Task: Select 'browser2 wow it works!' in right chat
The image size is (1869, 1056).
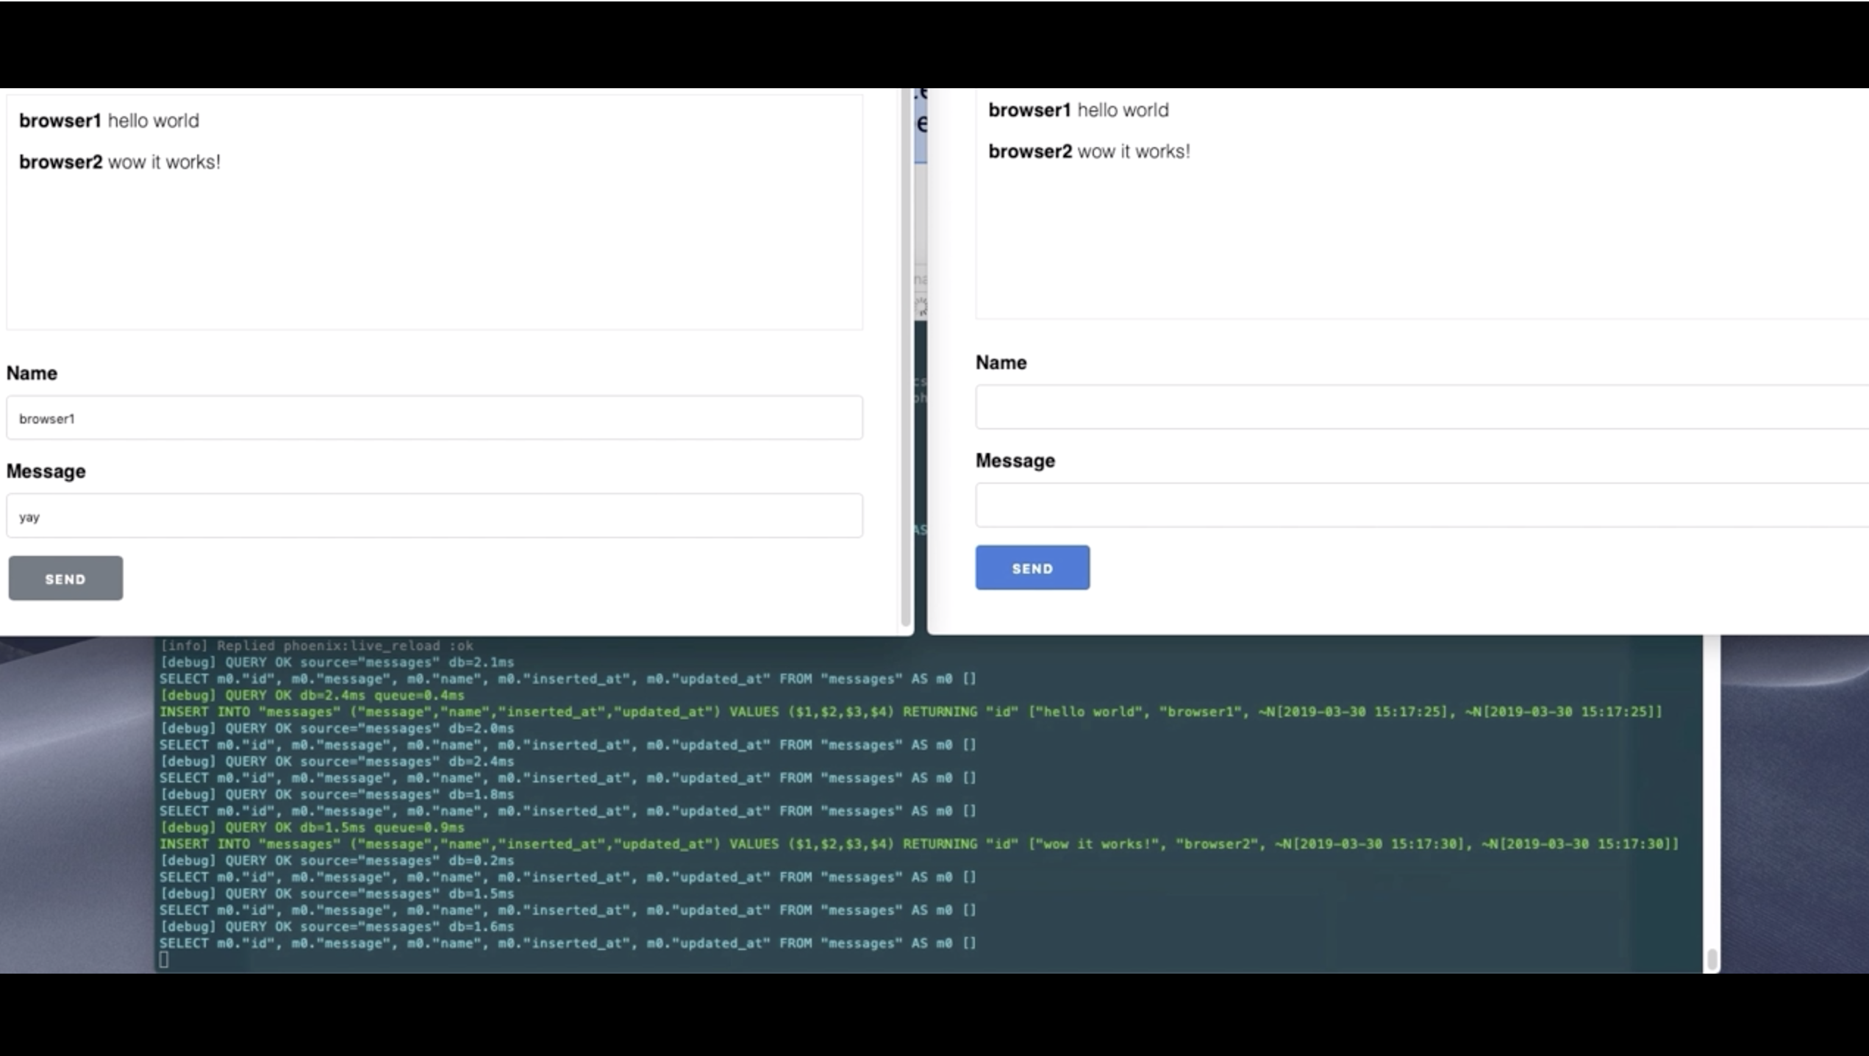Action: 1089,151
